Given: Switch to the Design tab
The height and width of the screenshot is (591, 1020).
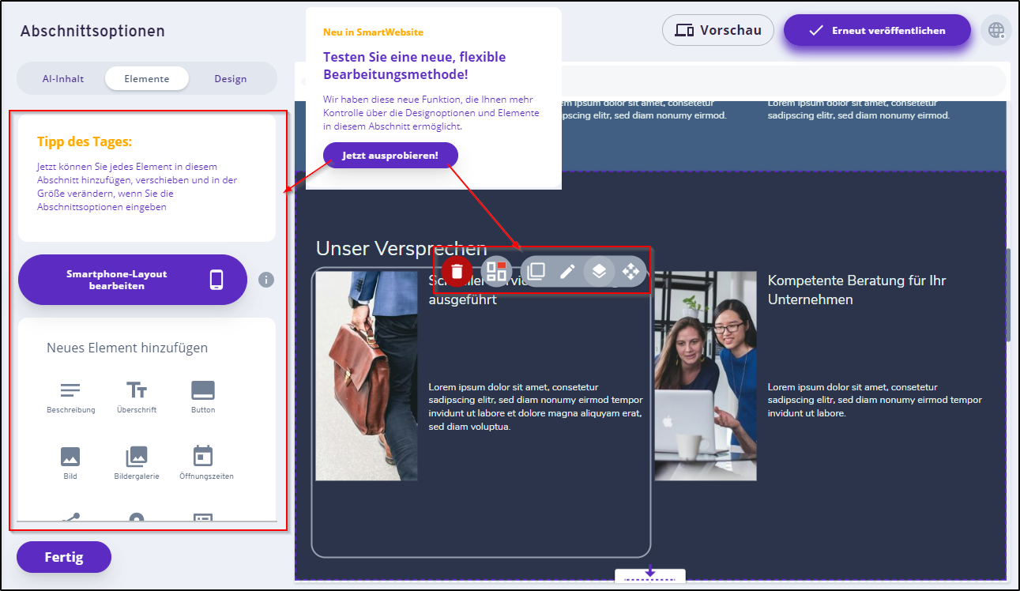Looking at the screenshot, I should 231,79.
